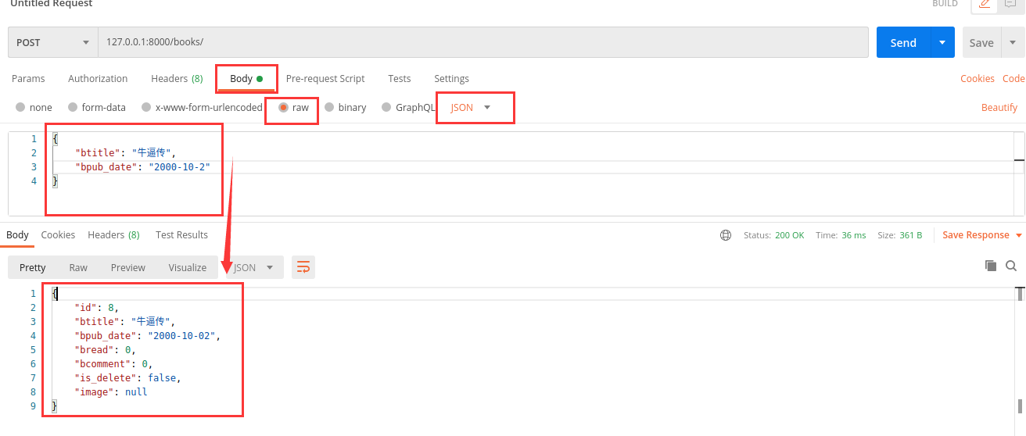
Task: Choose x-www-form-urlencoded body type
Action: coord(146,108)
